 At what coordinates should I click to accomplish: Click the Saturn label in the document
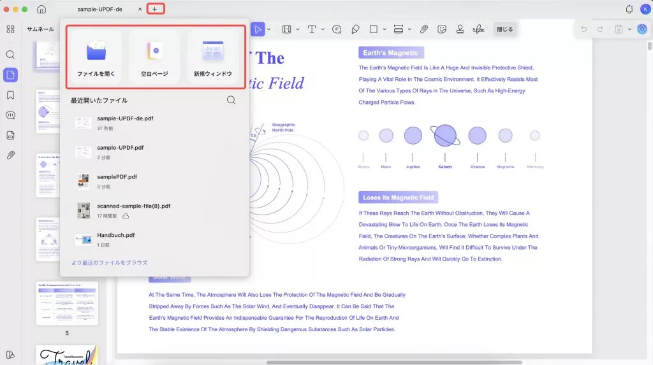[444, 166]
